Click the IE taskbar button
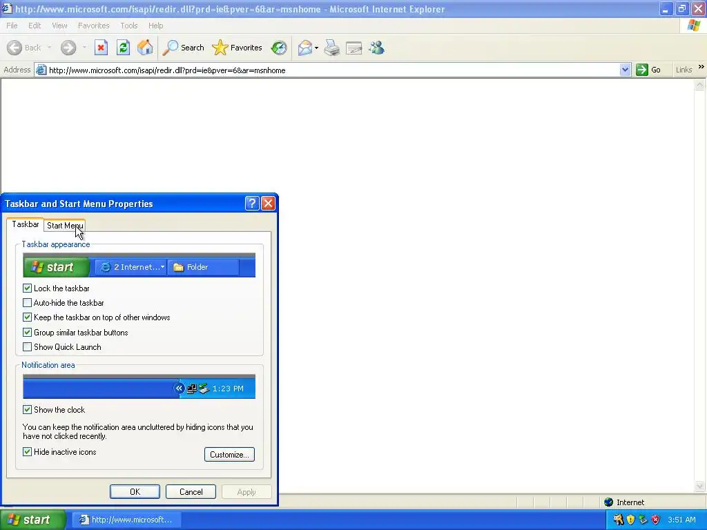The height and width of the screenshot is (530, 707). coord(128,520)
